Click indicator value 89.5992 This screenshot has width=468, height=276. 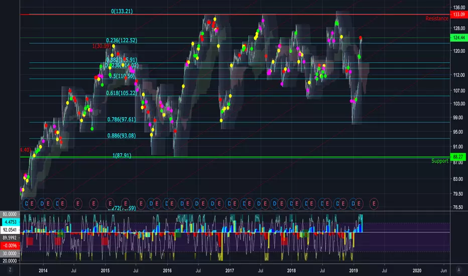click(x=10, y=238)
